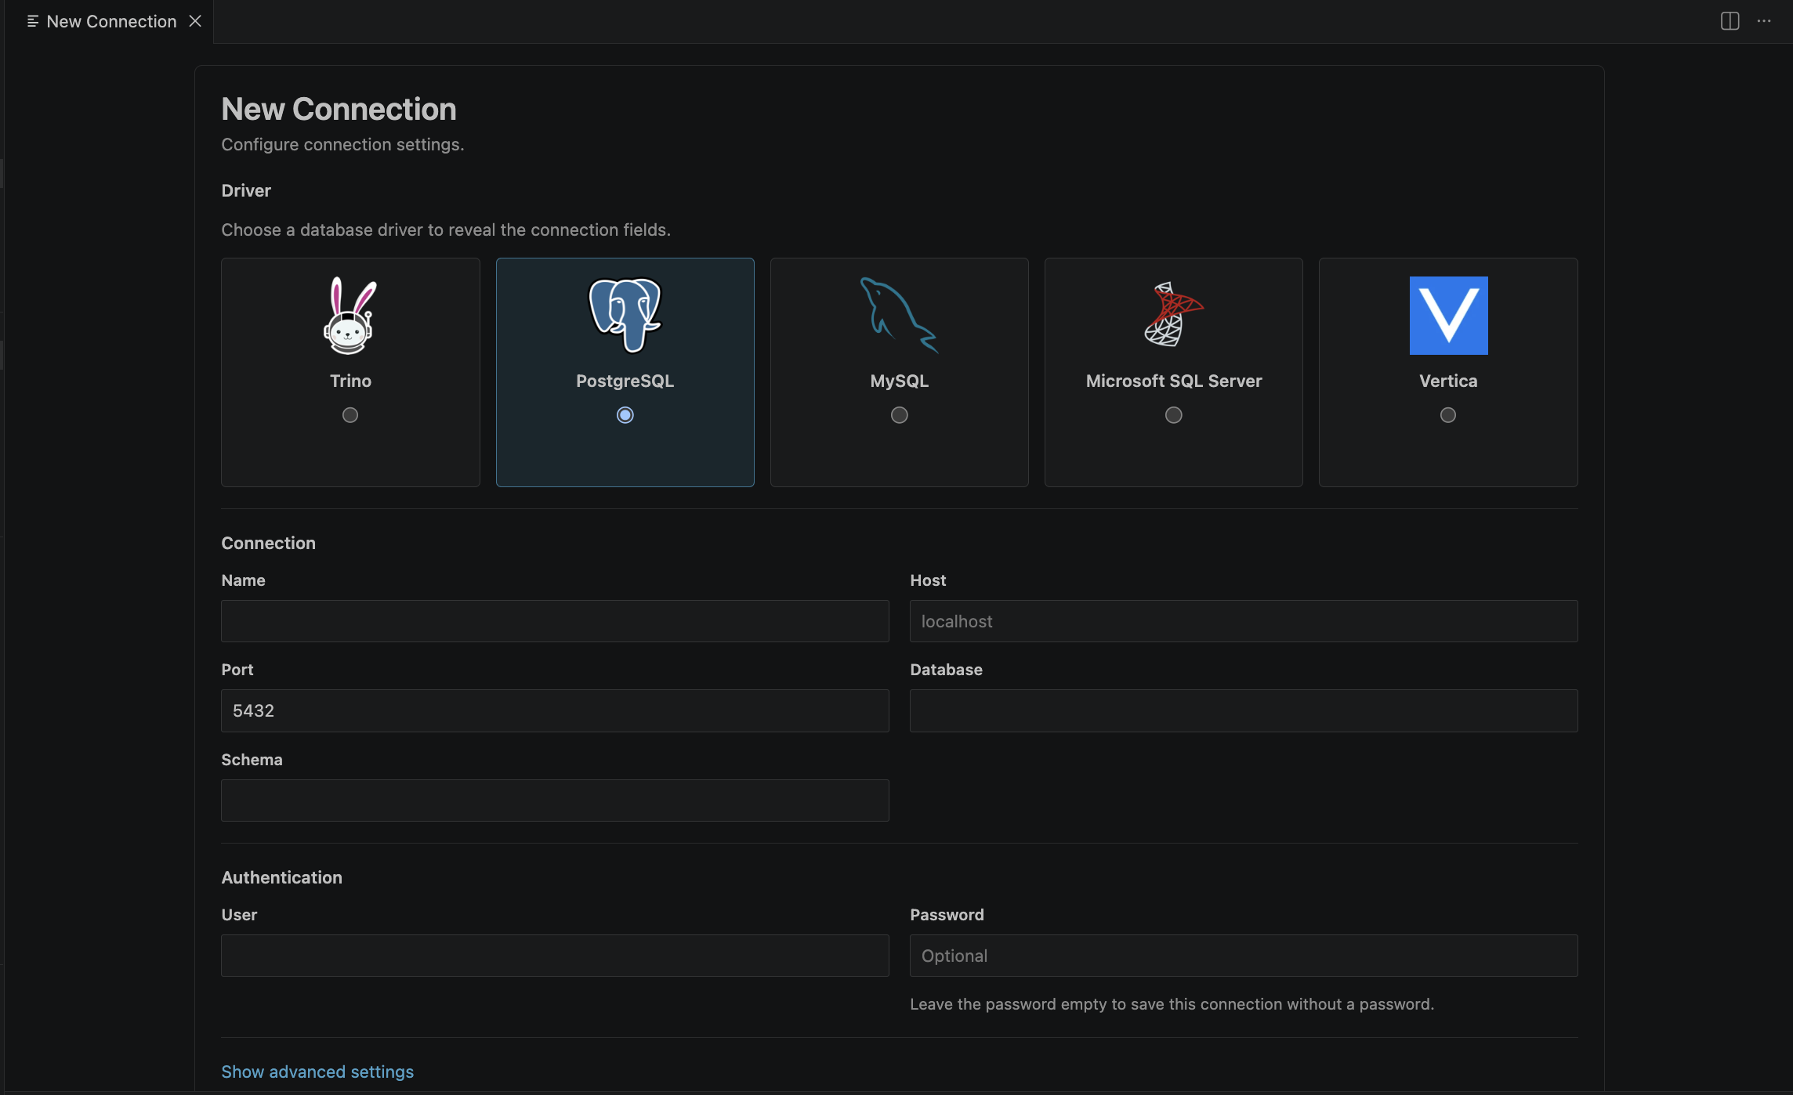
Task: Click the MySQL dolphin logo
Action: pos(899,316)
